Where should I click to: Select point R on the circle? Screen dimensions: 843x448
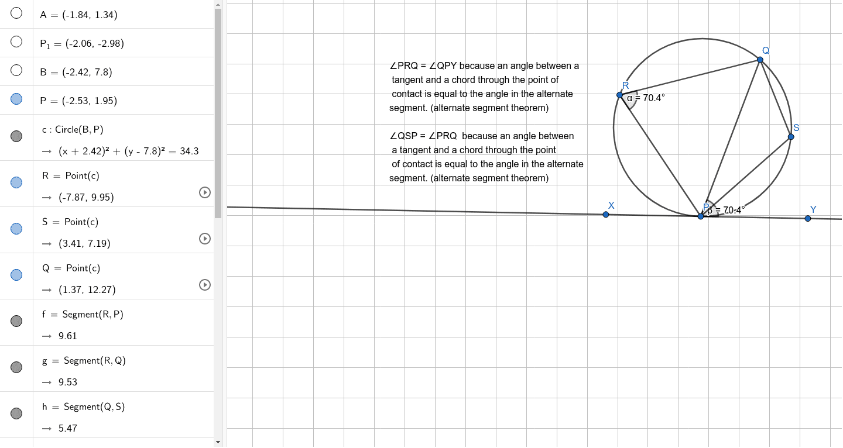click(x=619, y=95)
